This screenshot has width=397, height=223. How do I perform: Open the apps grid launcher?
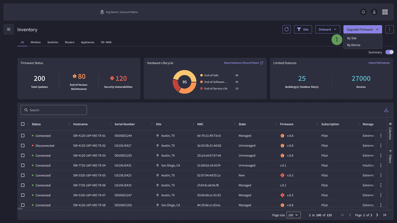pos(385,12)
